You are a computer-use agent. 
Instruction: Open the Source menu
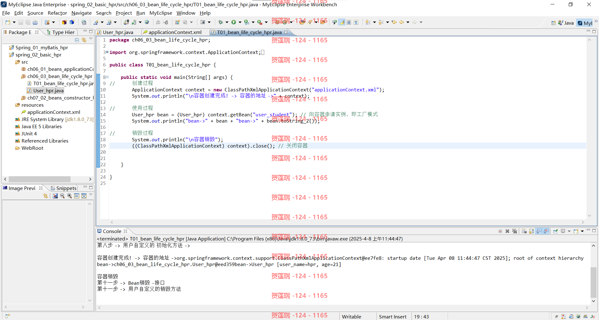coord(35,13)
